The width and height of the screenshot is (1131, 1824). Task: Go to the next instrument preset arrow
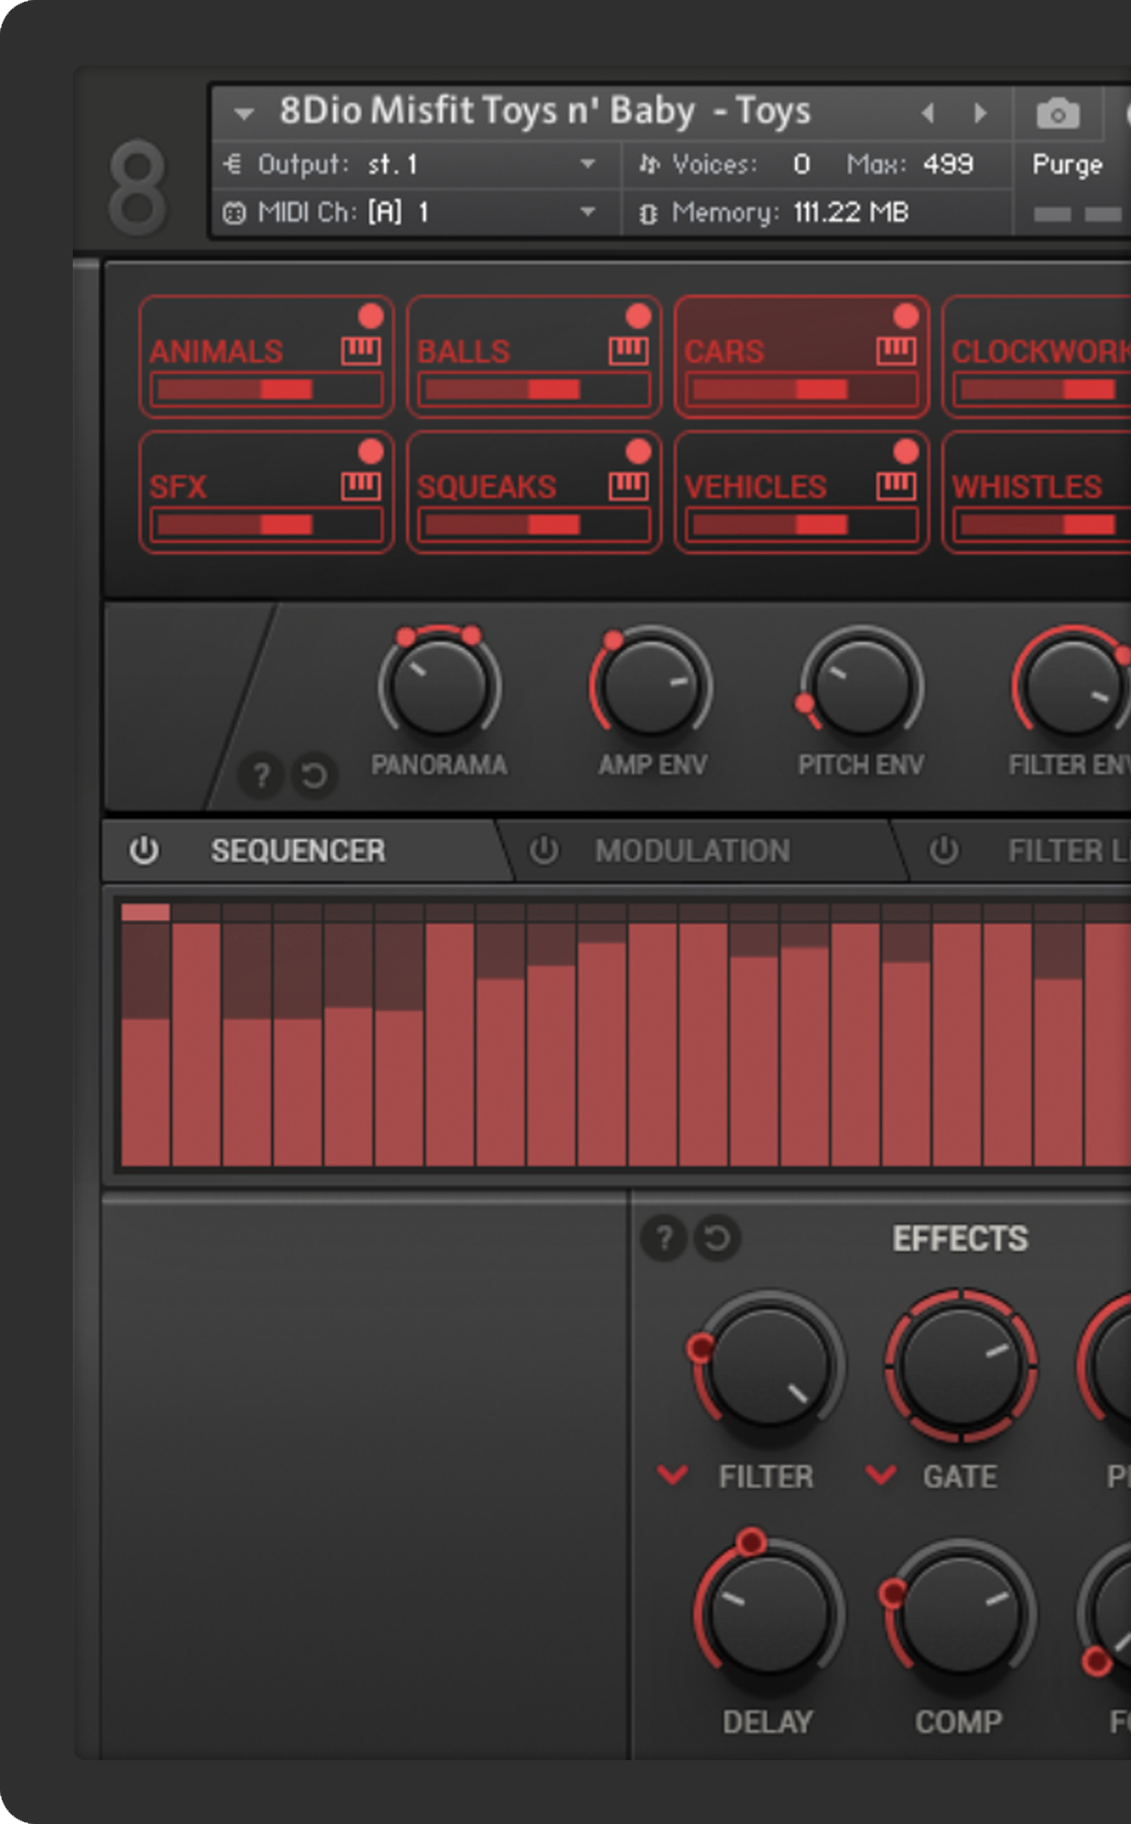[981, 113]
